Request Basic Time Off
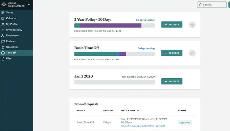This screenshot has height=131, width=230. point(172,53)
